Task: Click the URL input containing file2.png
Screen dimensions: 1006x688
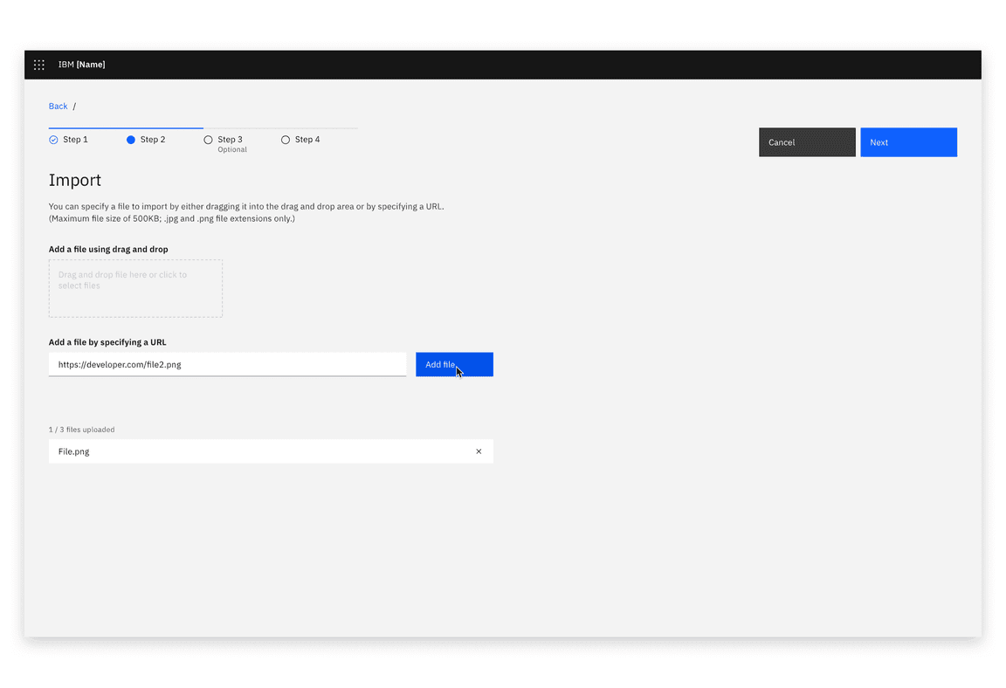Action: 227,364
